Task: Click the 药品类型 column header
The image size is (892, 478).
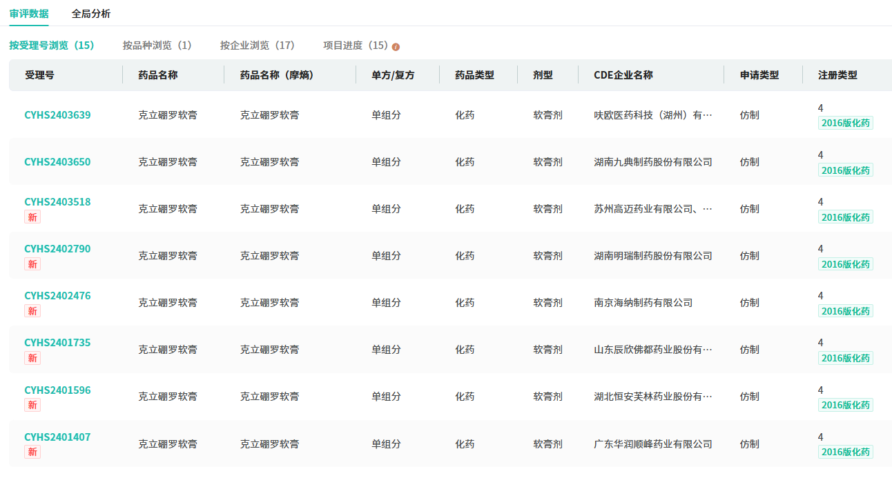Action: pos(474,75)
